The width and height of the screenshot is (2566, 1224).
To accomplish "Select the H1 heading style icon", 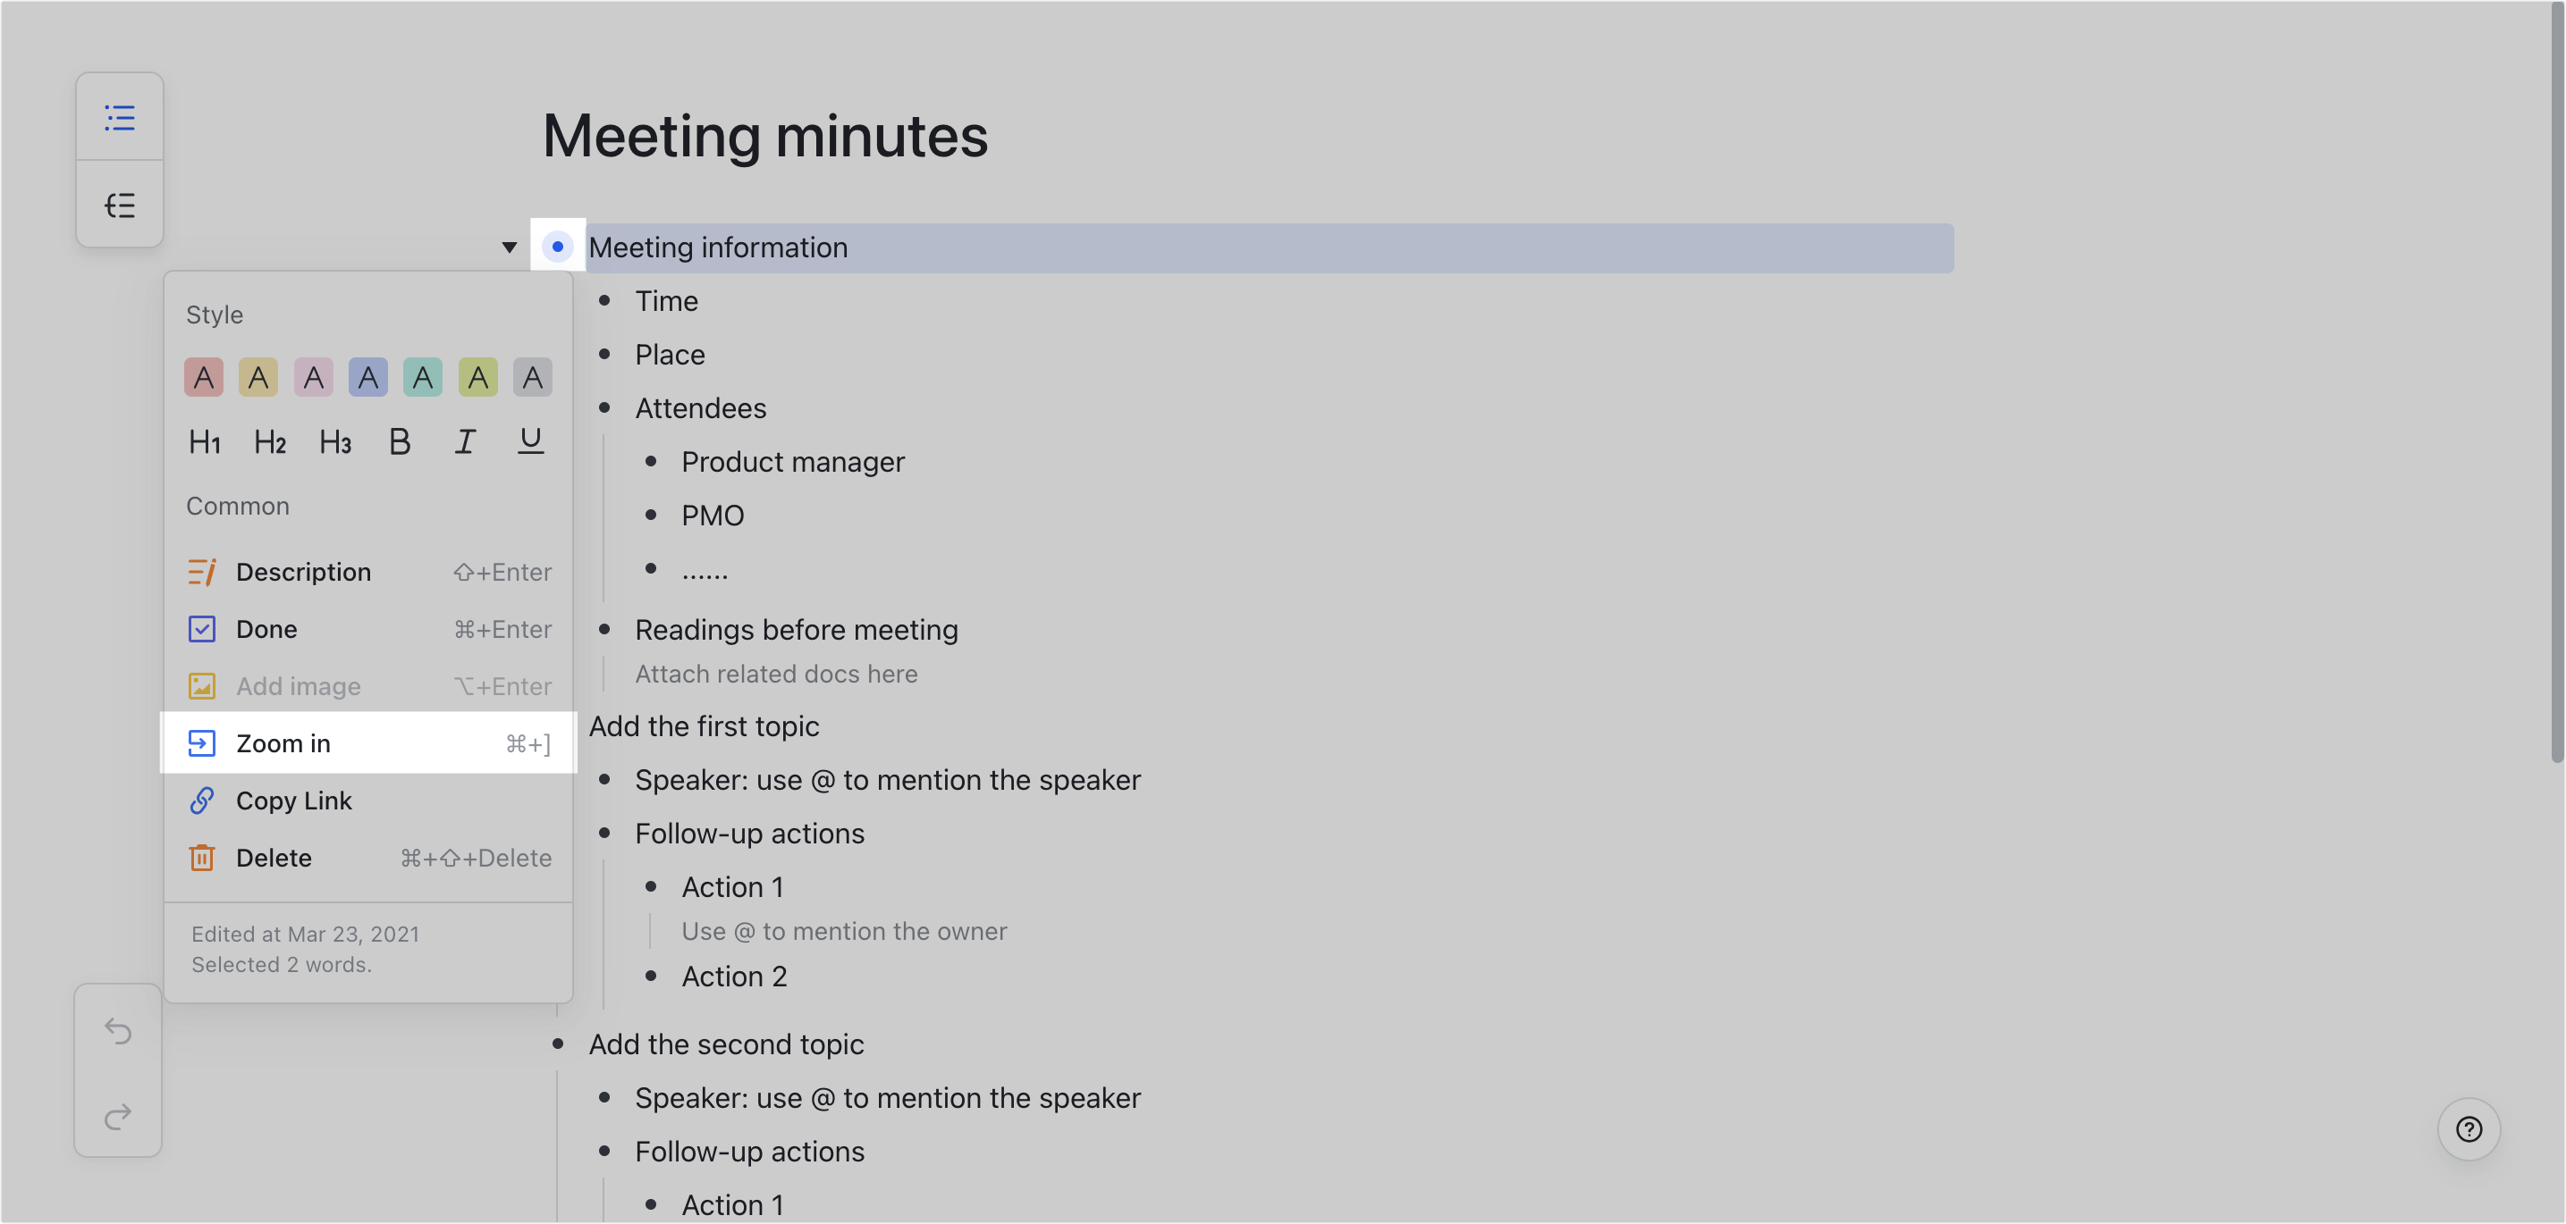I will pyautogui.click(x=203, y=442).
